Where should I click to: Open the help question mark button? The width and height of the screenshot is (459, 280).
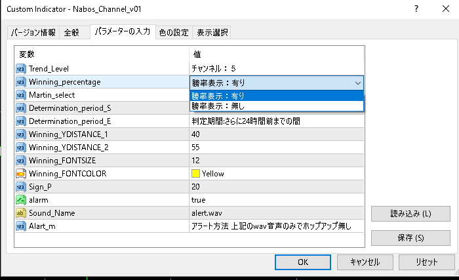(x=416, y=9)
